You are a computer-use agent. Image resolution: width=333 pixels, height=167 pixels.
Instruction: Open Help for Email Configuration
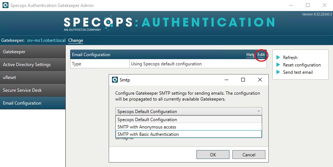click(x=250, y=55)
